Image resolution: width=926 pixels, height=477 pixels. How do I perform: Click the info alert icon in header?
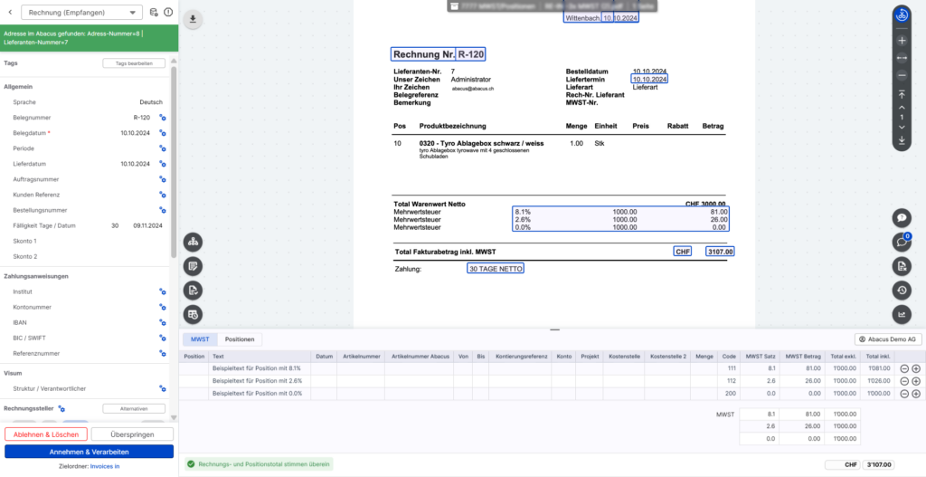tap(167, 13)
